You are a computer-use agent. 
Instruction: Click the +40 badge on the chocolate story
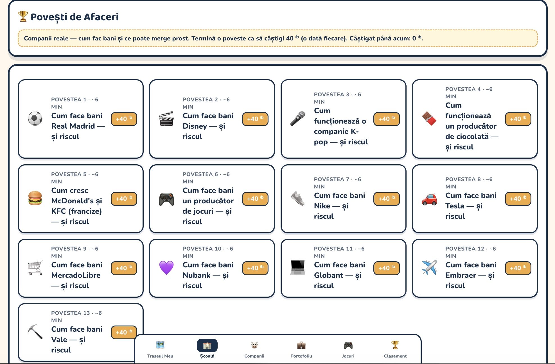[518, 119]
